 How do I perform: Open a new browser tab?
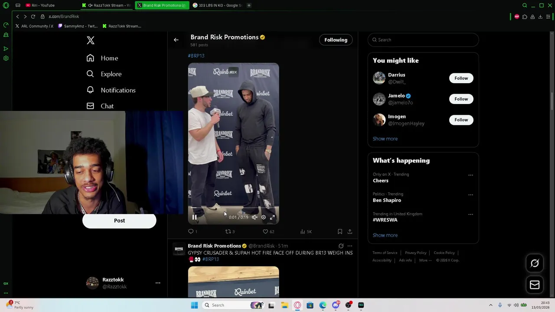coord(249,5)
